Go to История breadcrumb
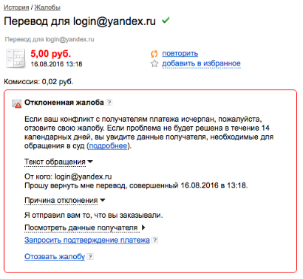The image size is (303, 279). click(x=16, y=7)
